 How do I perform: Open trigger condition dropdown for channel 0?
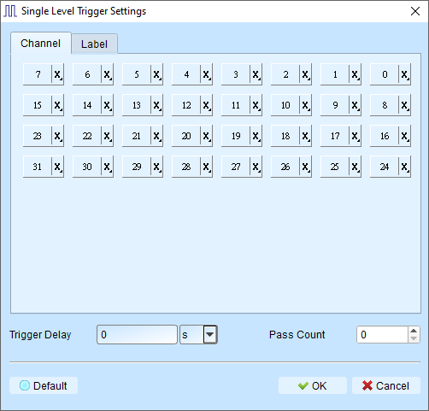[x=404, y=74]
